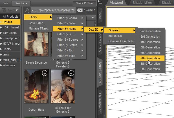Choose Genesis Essentials filter entry
This screenshot has height=118, width=174.
pos(120,41)
